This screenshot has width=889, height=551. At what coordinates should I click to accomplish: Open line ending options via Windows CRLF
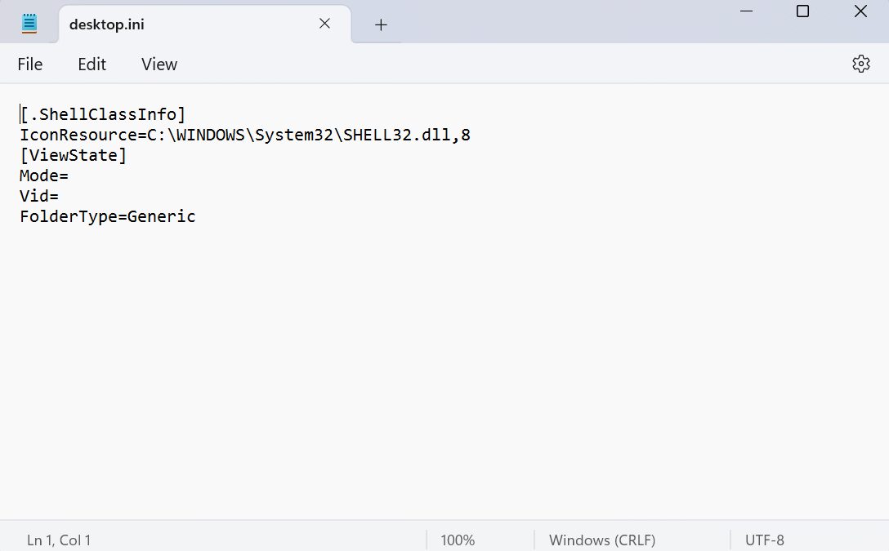601,540
